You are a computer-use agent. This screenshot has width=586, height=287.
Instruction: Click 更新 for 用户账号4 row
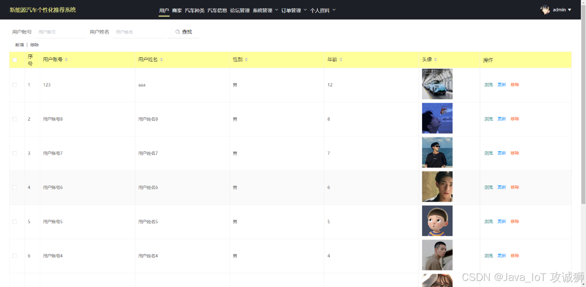pos(501,256)
